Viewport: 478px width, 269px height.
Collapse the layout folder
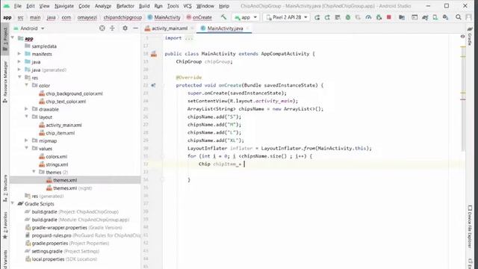[x=27, y=117]
